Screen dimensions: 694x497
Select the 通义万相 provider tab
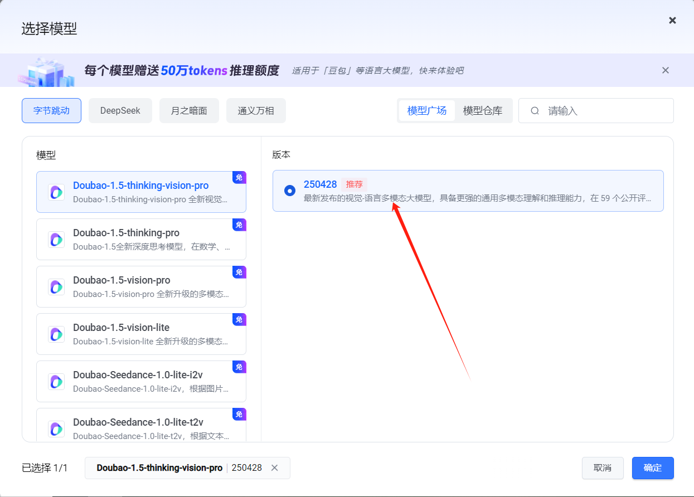[x=256, y=110]
